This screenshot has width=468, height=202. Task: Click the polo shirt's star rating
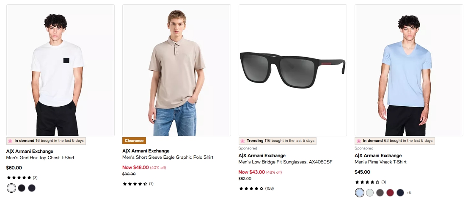pos(135,184)
